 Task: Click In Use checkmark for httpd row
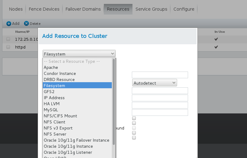pos(216,47)
